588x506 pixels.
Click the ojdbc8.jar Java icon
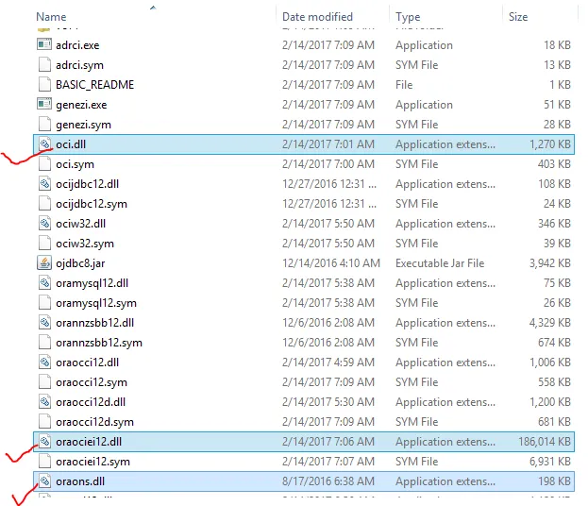coord(44,263)
